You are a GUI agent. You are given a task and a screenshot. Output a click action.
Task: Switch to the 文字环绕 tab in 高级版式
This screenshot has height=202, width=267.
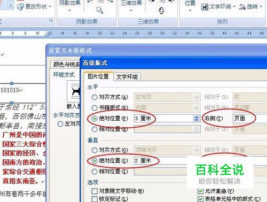click(x=127, y=77)
